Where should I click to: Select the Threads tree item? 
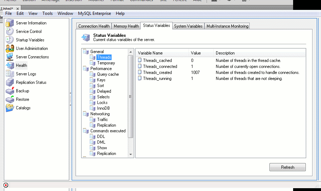pos(104,57)
